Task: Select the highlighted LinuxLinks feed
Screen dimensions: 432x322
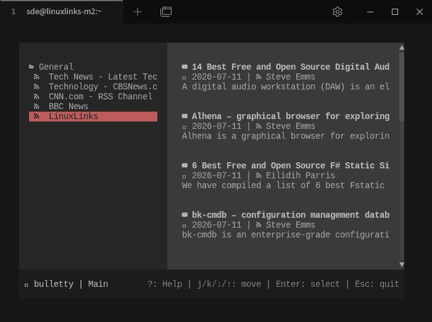Action: tap(93, 117)
